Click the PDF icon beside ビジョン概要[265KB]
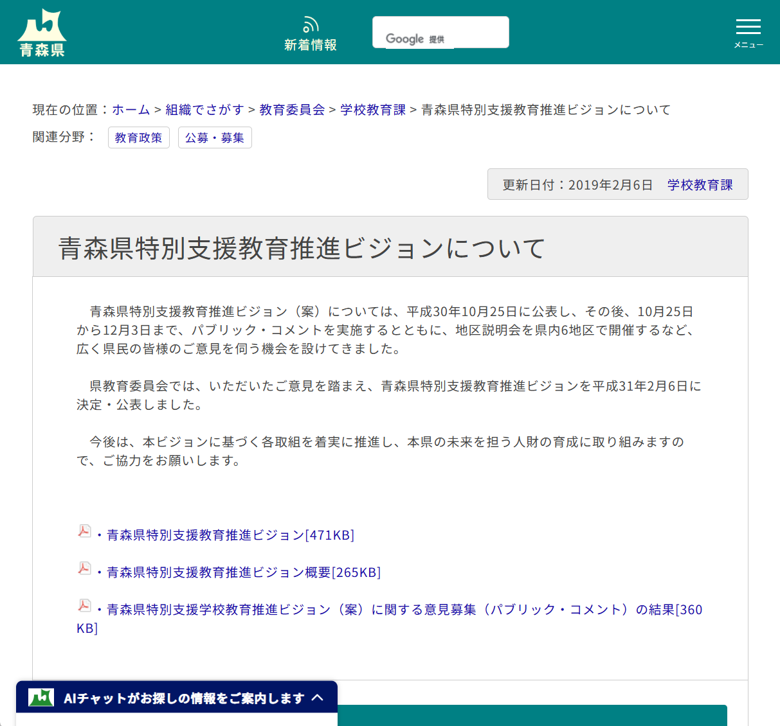The image size is (780, 726). (84, 569)
